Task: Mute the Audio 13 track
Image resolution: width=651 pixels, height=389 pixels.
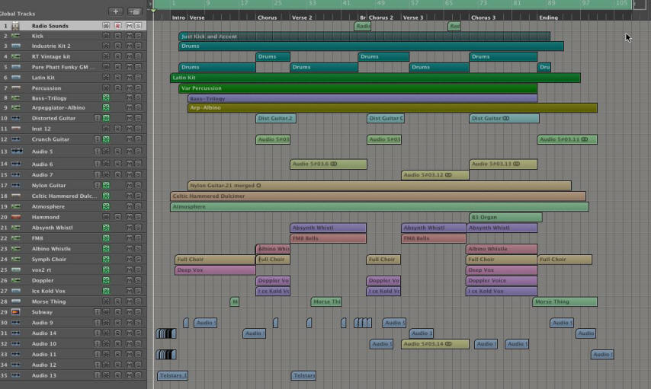Action: (129, 375)
